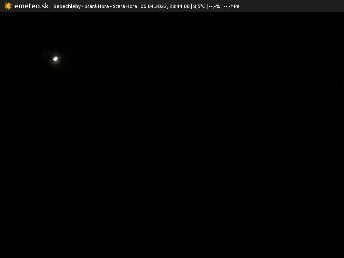The width and height of the screenshot is (344, 258).
Task: Click the separator bar before the temperature
Action: (x=191, y=6)
